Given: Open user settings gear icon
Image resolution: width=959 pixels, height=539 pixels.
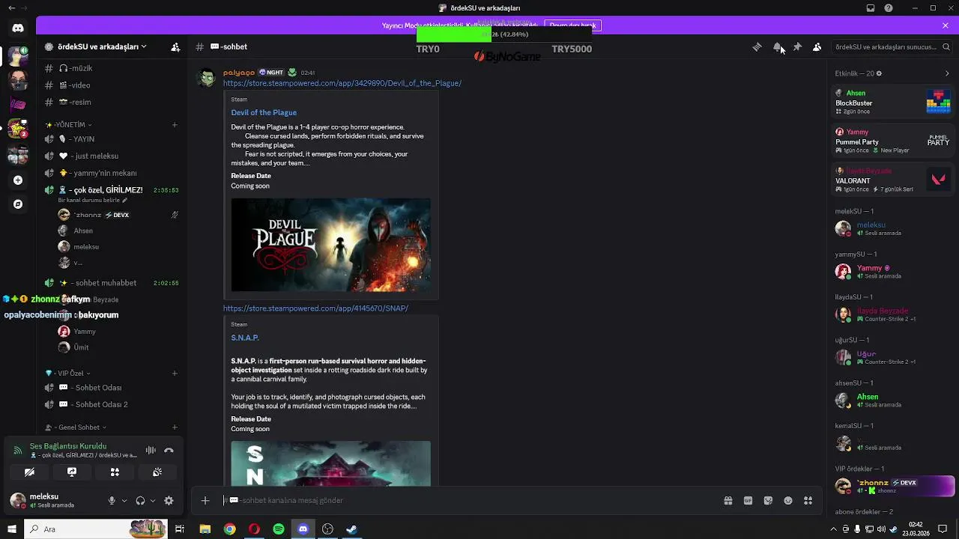Looking at the screenshot, I should point(169,501).
